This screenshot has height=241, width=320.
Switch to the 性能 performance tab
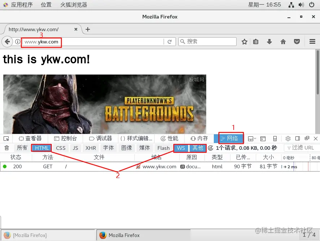tap(169, 139)
